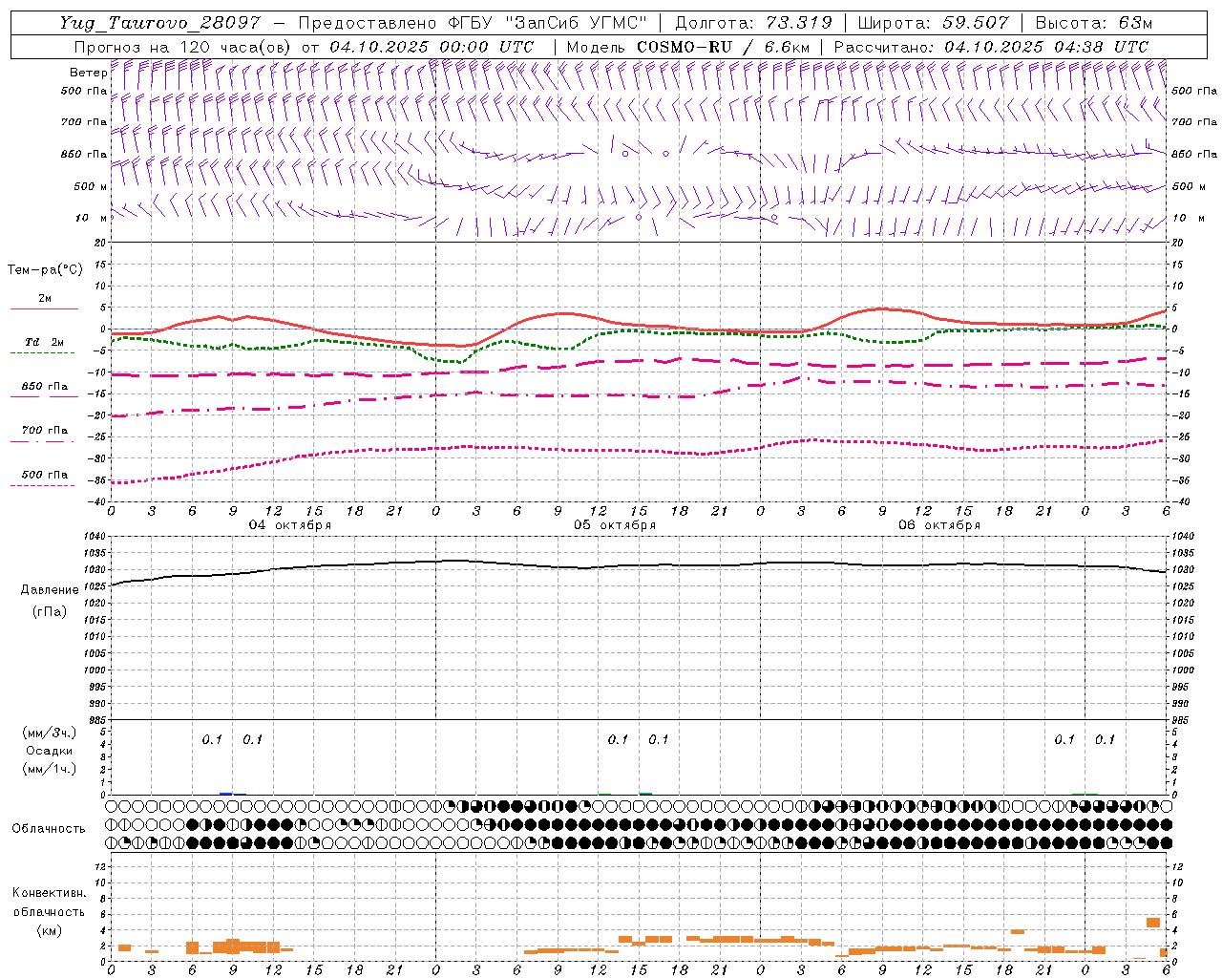Click the model name COSMO-RU
Image resolution: width=1222 pixels, height=978 pixels.
(x=684, y=47)
